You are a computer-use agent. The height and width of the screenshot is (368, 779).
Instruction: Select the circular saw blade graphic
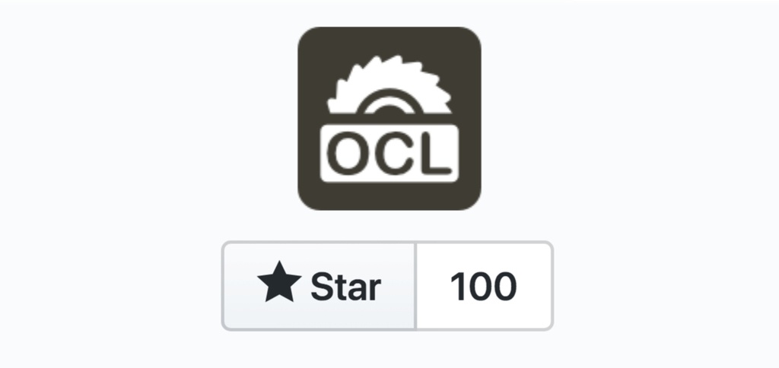pos(389,84)
